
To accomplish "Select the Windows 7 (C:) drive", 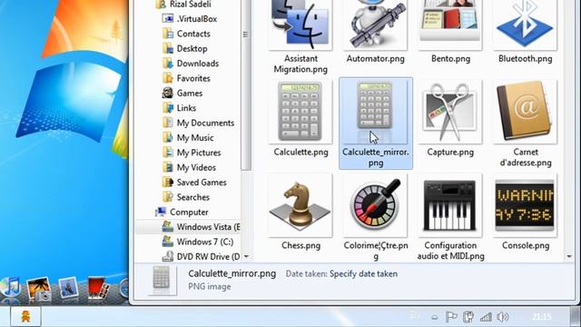I will pos(198,242).
